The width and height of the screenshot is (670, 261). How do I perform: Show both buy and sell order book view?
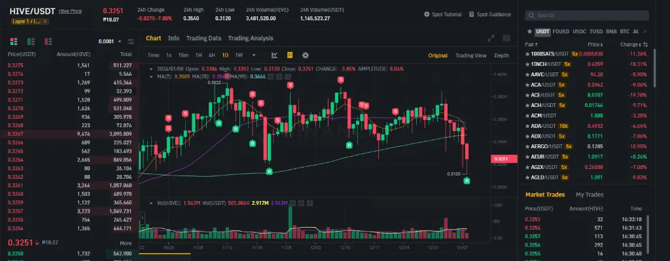[14, 41]
